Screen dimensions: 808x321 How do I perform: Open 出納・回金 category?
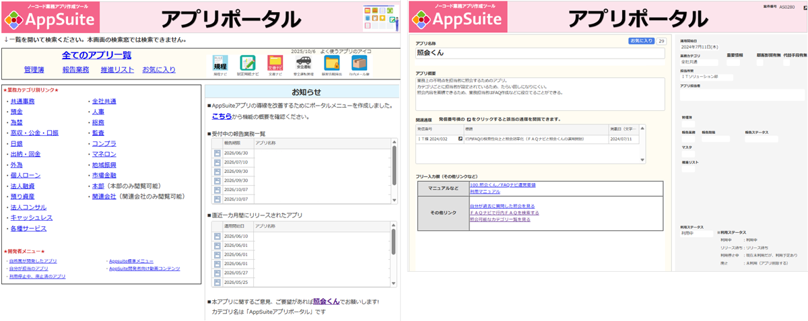pyautogui.click(x=26, y=154)
